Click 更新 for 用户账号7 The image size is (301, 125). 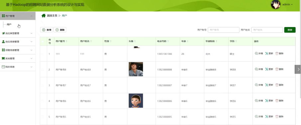click(269, 85)
